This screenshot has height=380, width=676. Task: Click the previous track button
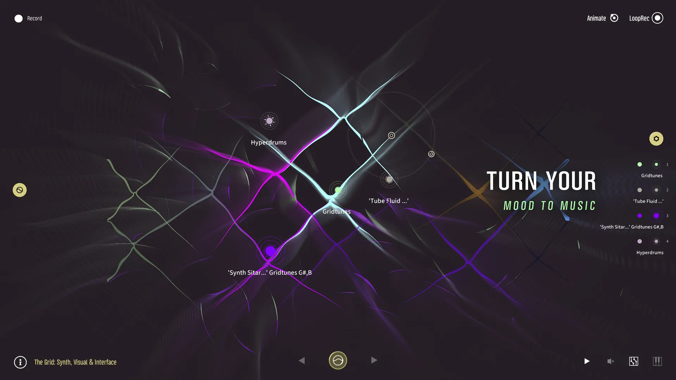point(302,360)
